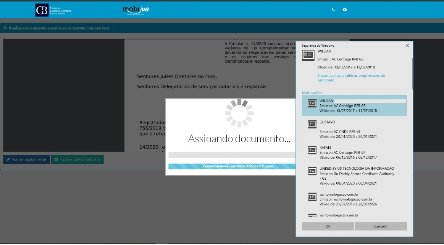Click 'Senhores Delegatários de serviços notariais' line
Screen dimensions: 444x245
click(202, 86)
